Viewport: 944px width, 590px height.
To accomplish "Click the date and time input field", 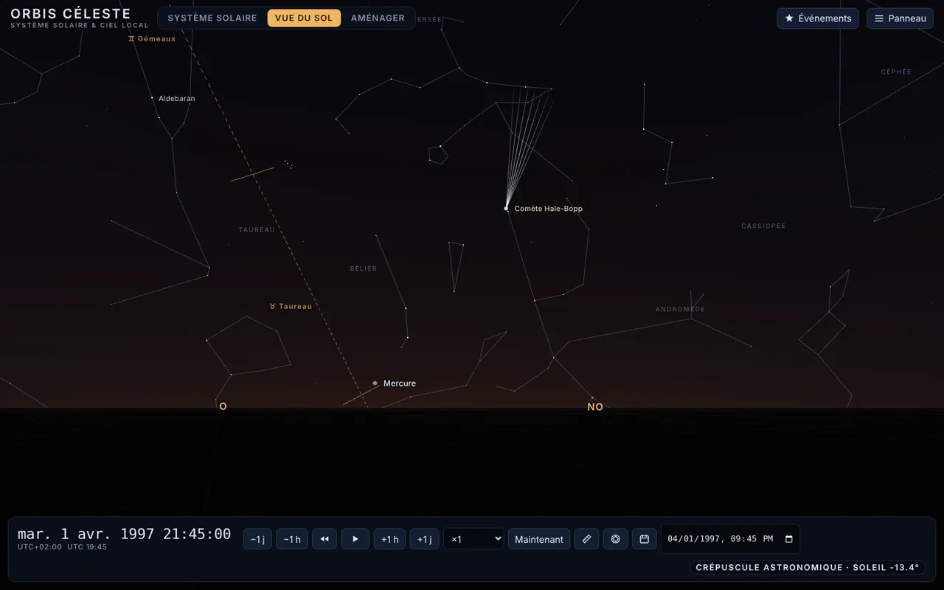I will coord(730,539).
